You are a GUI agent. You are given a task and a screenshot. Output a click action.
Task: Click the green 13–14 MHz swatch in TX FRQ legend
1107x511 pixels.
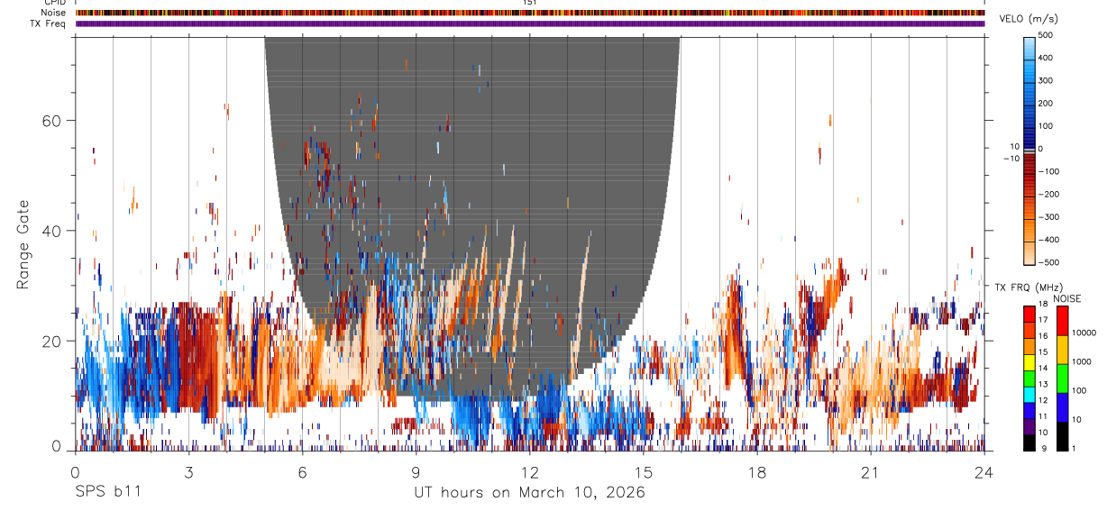(x=1029, y=379)
